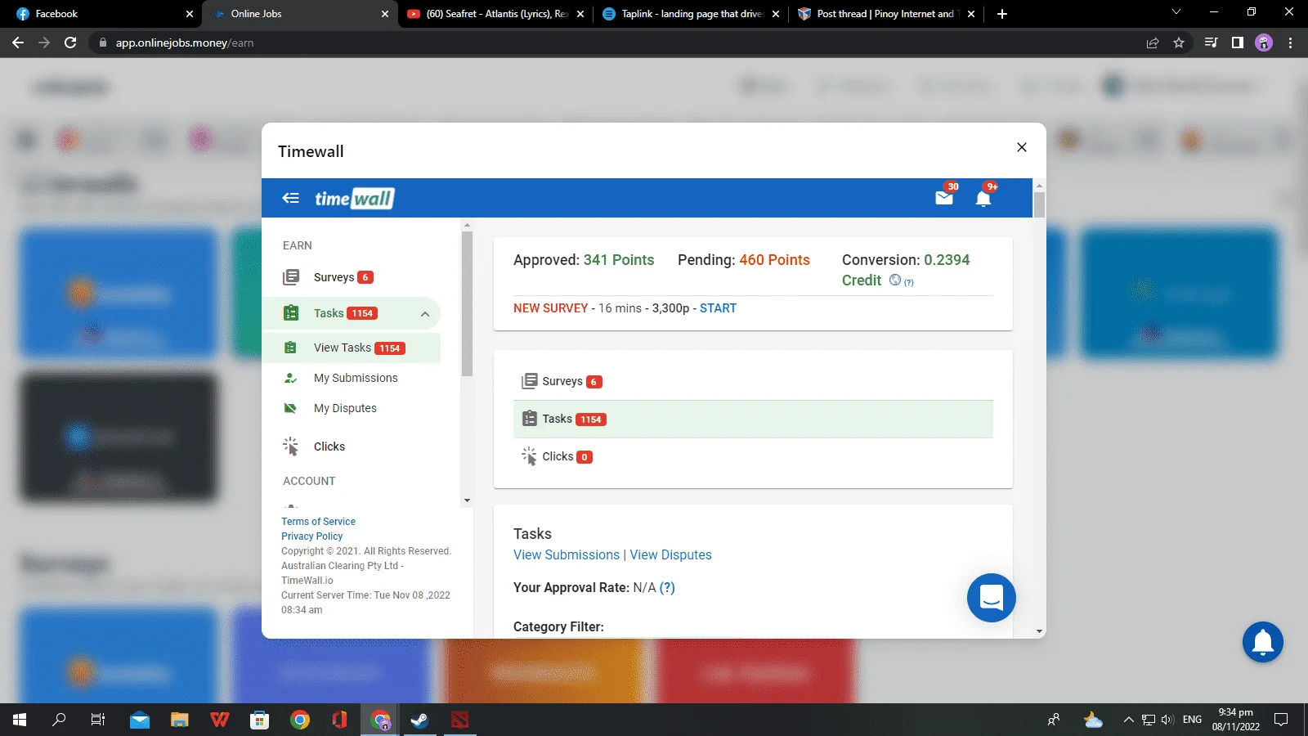Open File Explorer from the taskbar
This screenshot has width=1308, height=736.
click(x=180, y=720)
